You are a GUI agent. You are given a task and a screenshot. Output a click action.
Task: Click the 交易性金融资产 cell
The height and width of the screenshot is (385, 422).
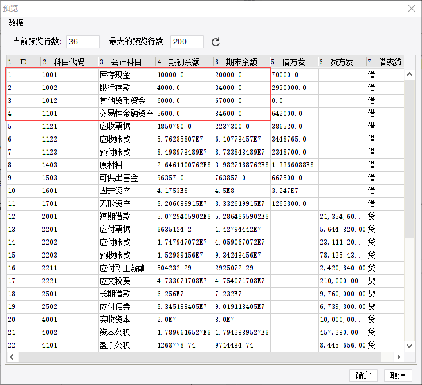pos(127,113)
